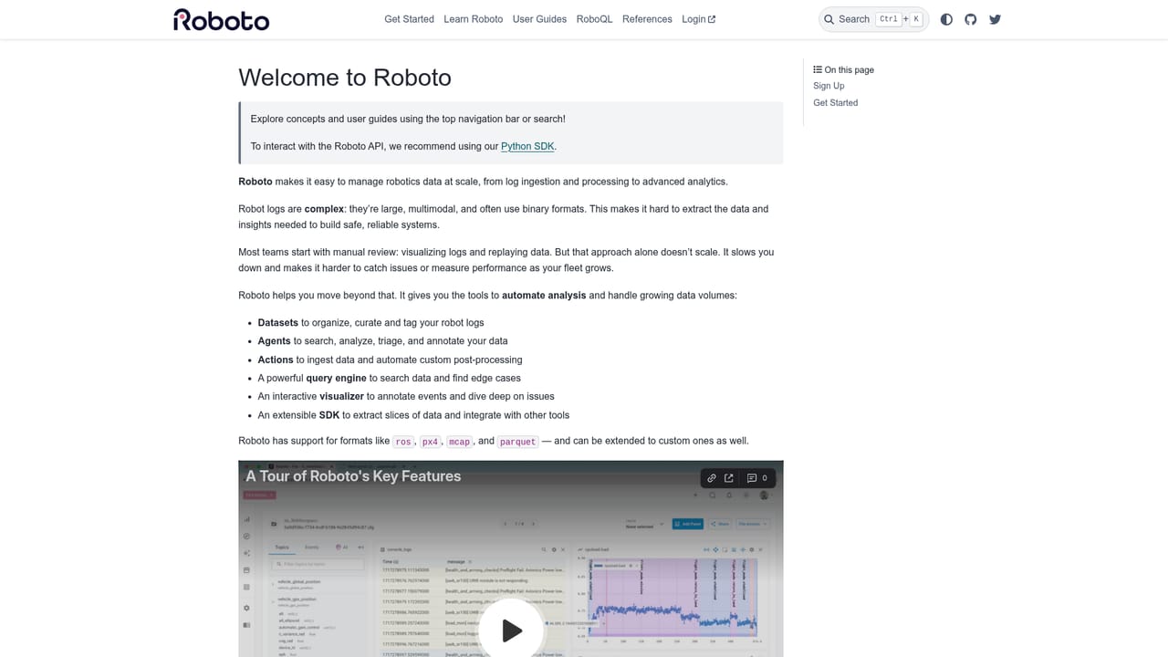1168x657 pixels.
Task: Open the video in a new tab
Action: (729, 478)
